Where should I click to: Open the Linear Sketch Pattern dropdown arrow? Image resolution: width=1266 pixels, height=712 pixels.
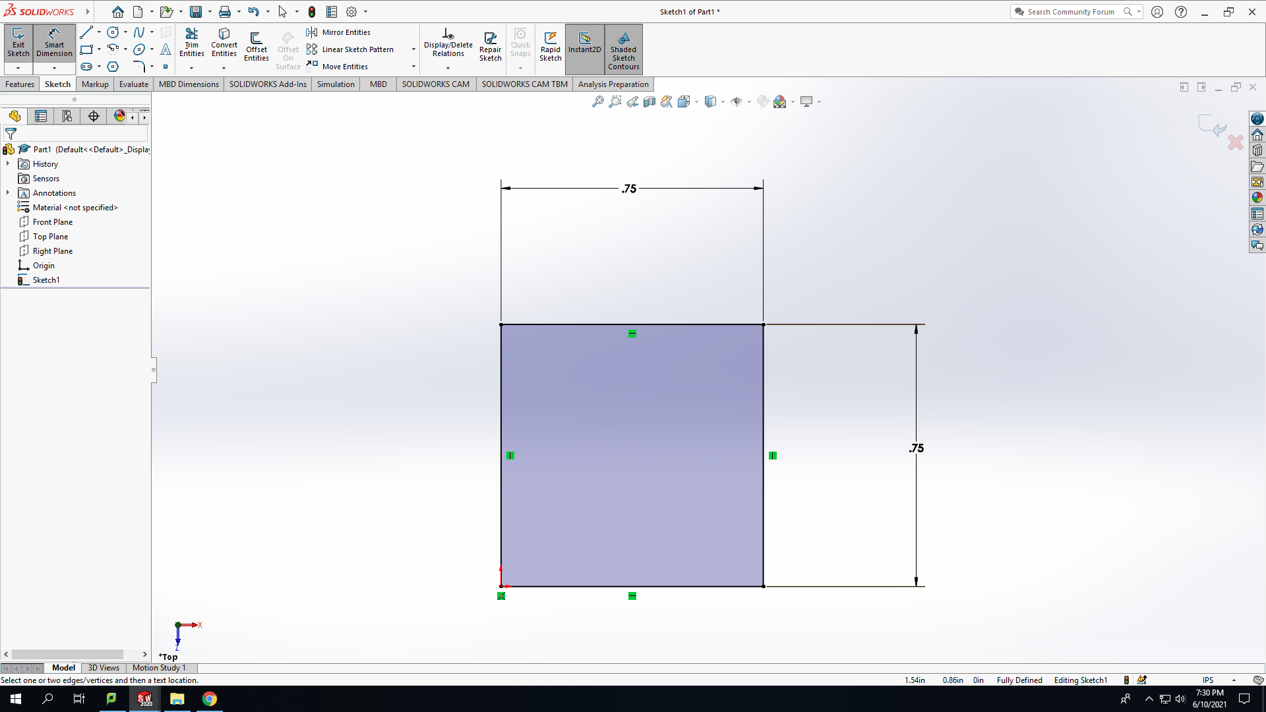[413, 49]
